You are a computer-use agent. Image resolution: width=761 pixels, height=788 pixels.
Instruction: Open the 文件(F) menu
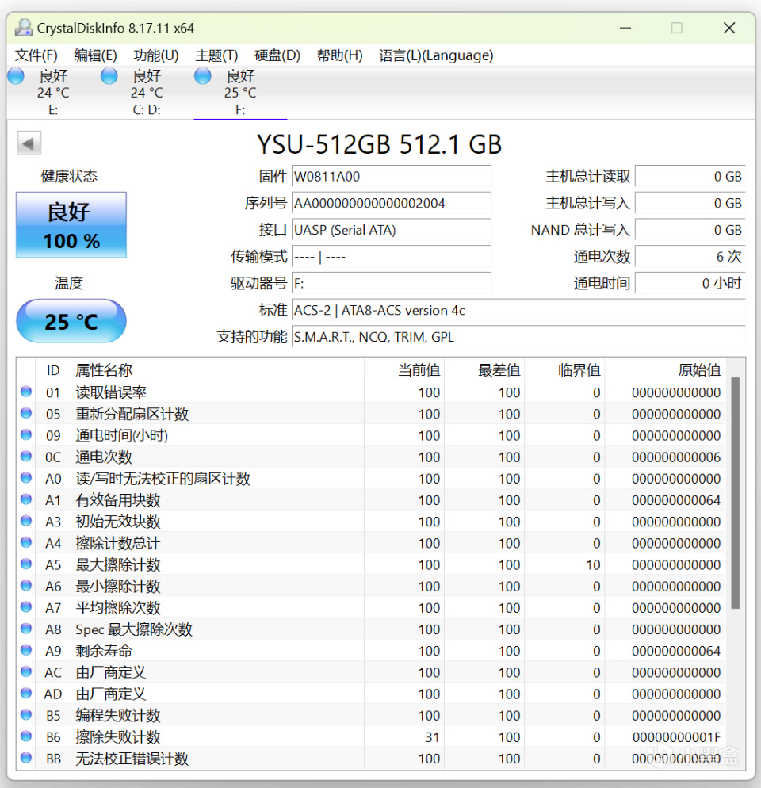coord(36,55)
